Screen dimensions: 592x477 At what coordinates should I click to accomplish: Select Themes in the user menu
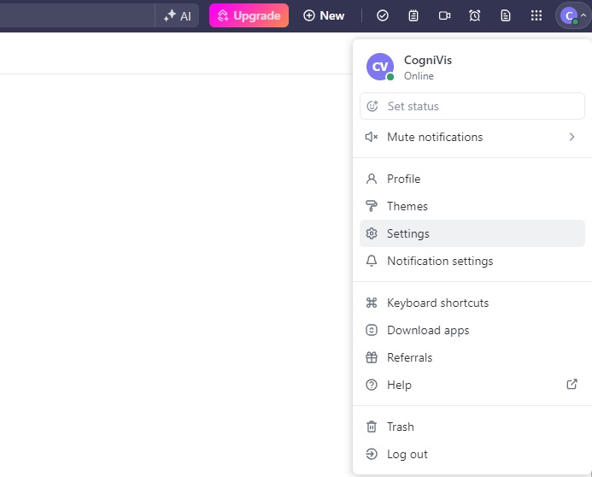click(407, 206)
